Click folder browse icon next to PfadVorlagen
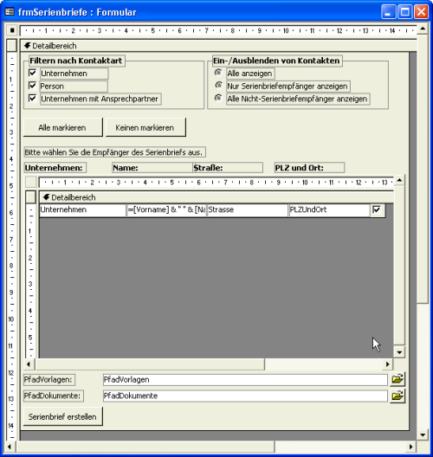Viewport: 433px width, 457px height. click(x=397, y=379)
